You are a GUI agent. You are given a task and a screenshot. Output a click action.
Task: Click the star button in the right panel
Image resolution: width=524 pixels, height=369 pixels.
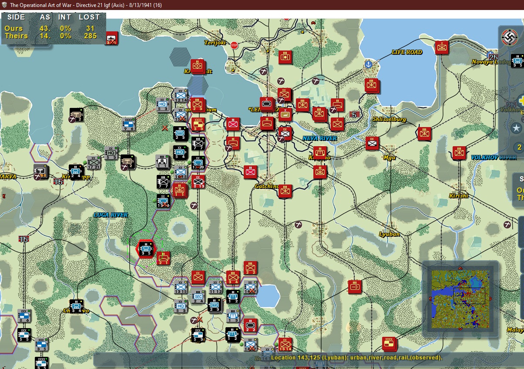[x=517, y=128]
